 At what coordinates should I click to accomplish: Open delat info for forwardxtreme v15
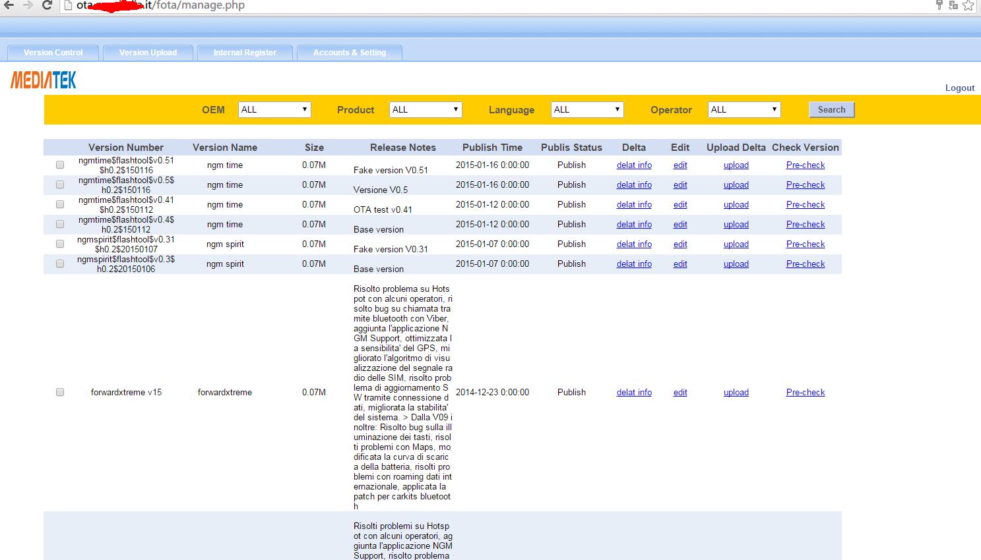(634, 392)
